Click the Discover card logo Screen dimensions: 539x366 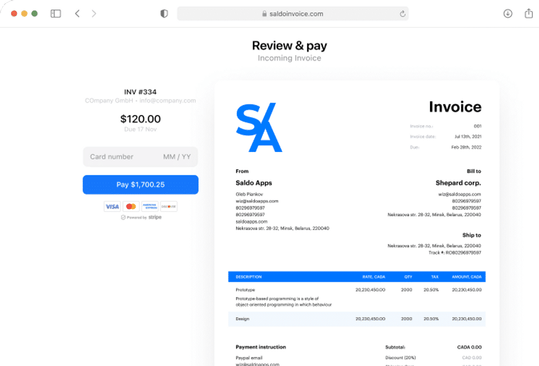169,206
